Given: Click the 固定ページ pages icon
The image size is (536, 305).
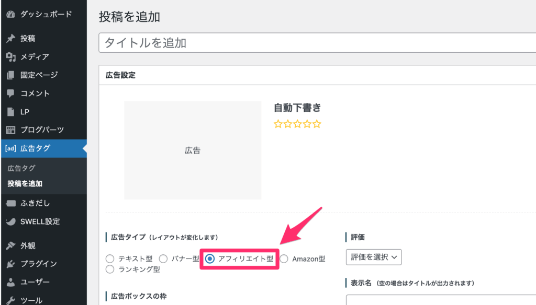Looking at the screenshot, I should coord(10,75).
